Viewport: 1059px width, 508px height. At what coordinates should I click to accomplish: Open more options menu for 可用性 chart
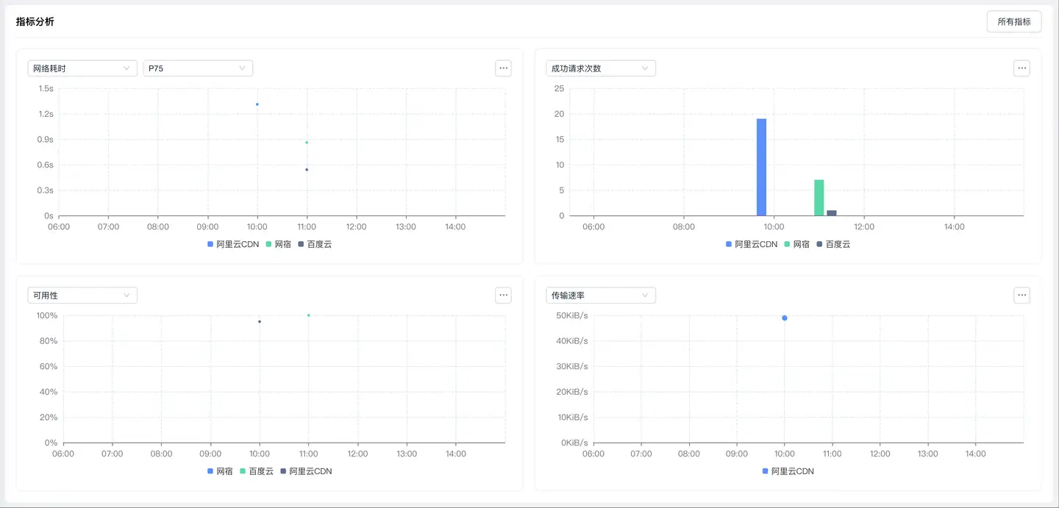pos(503,296)
